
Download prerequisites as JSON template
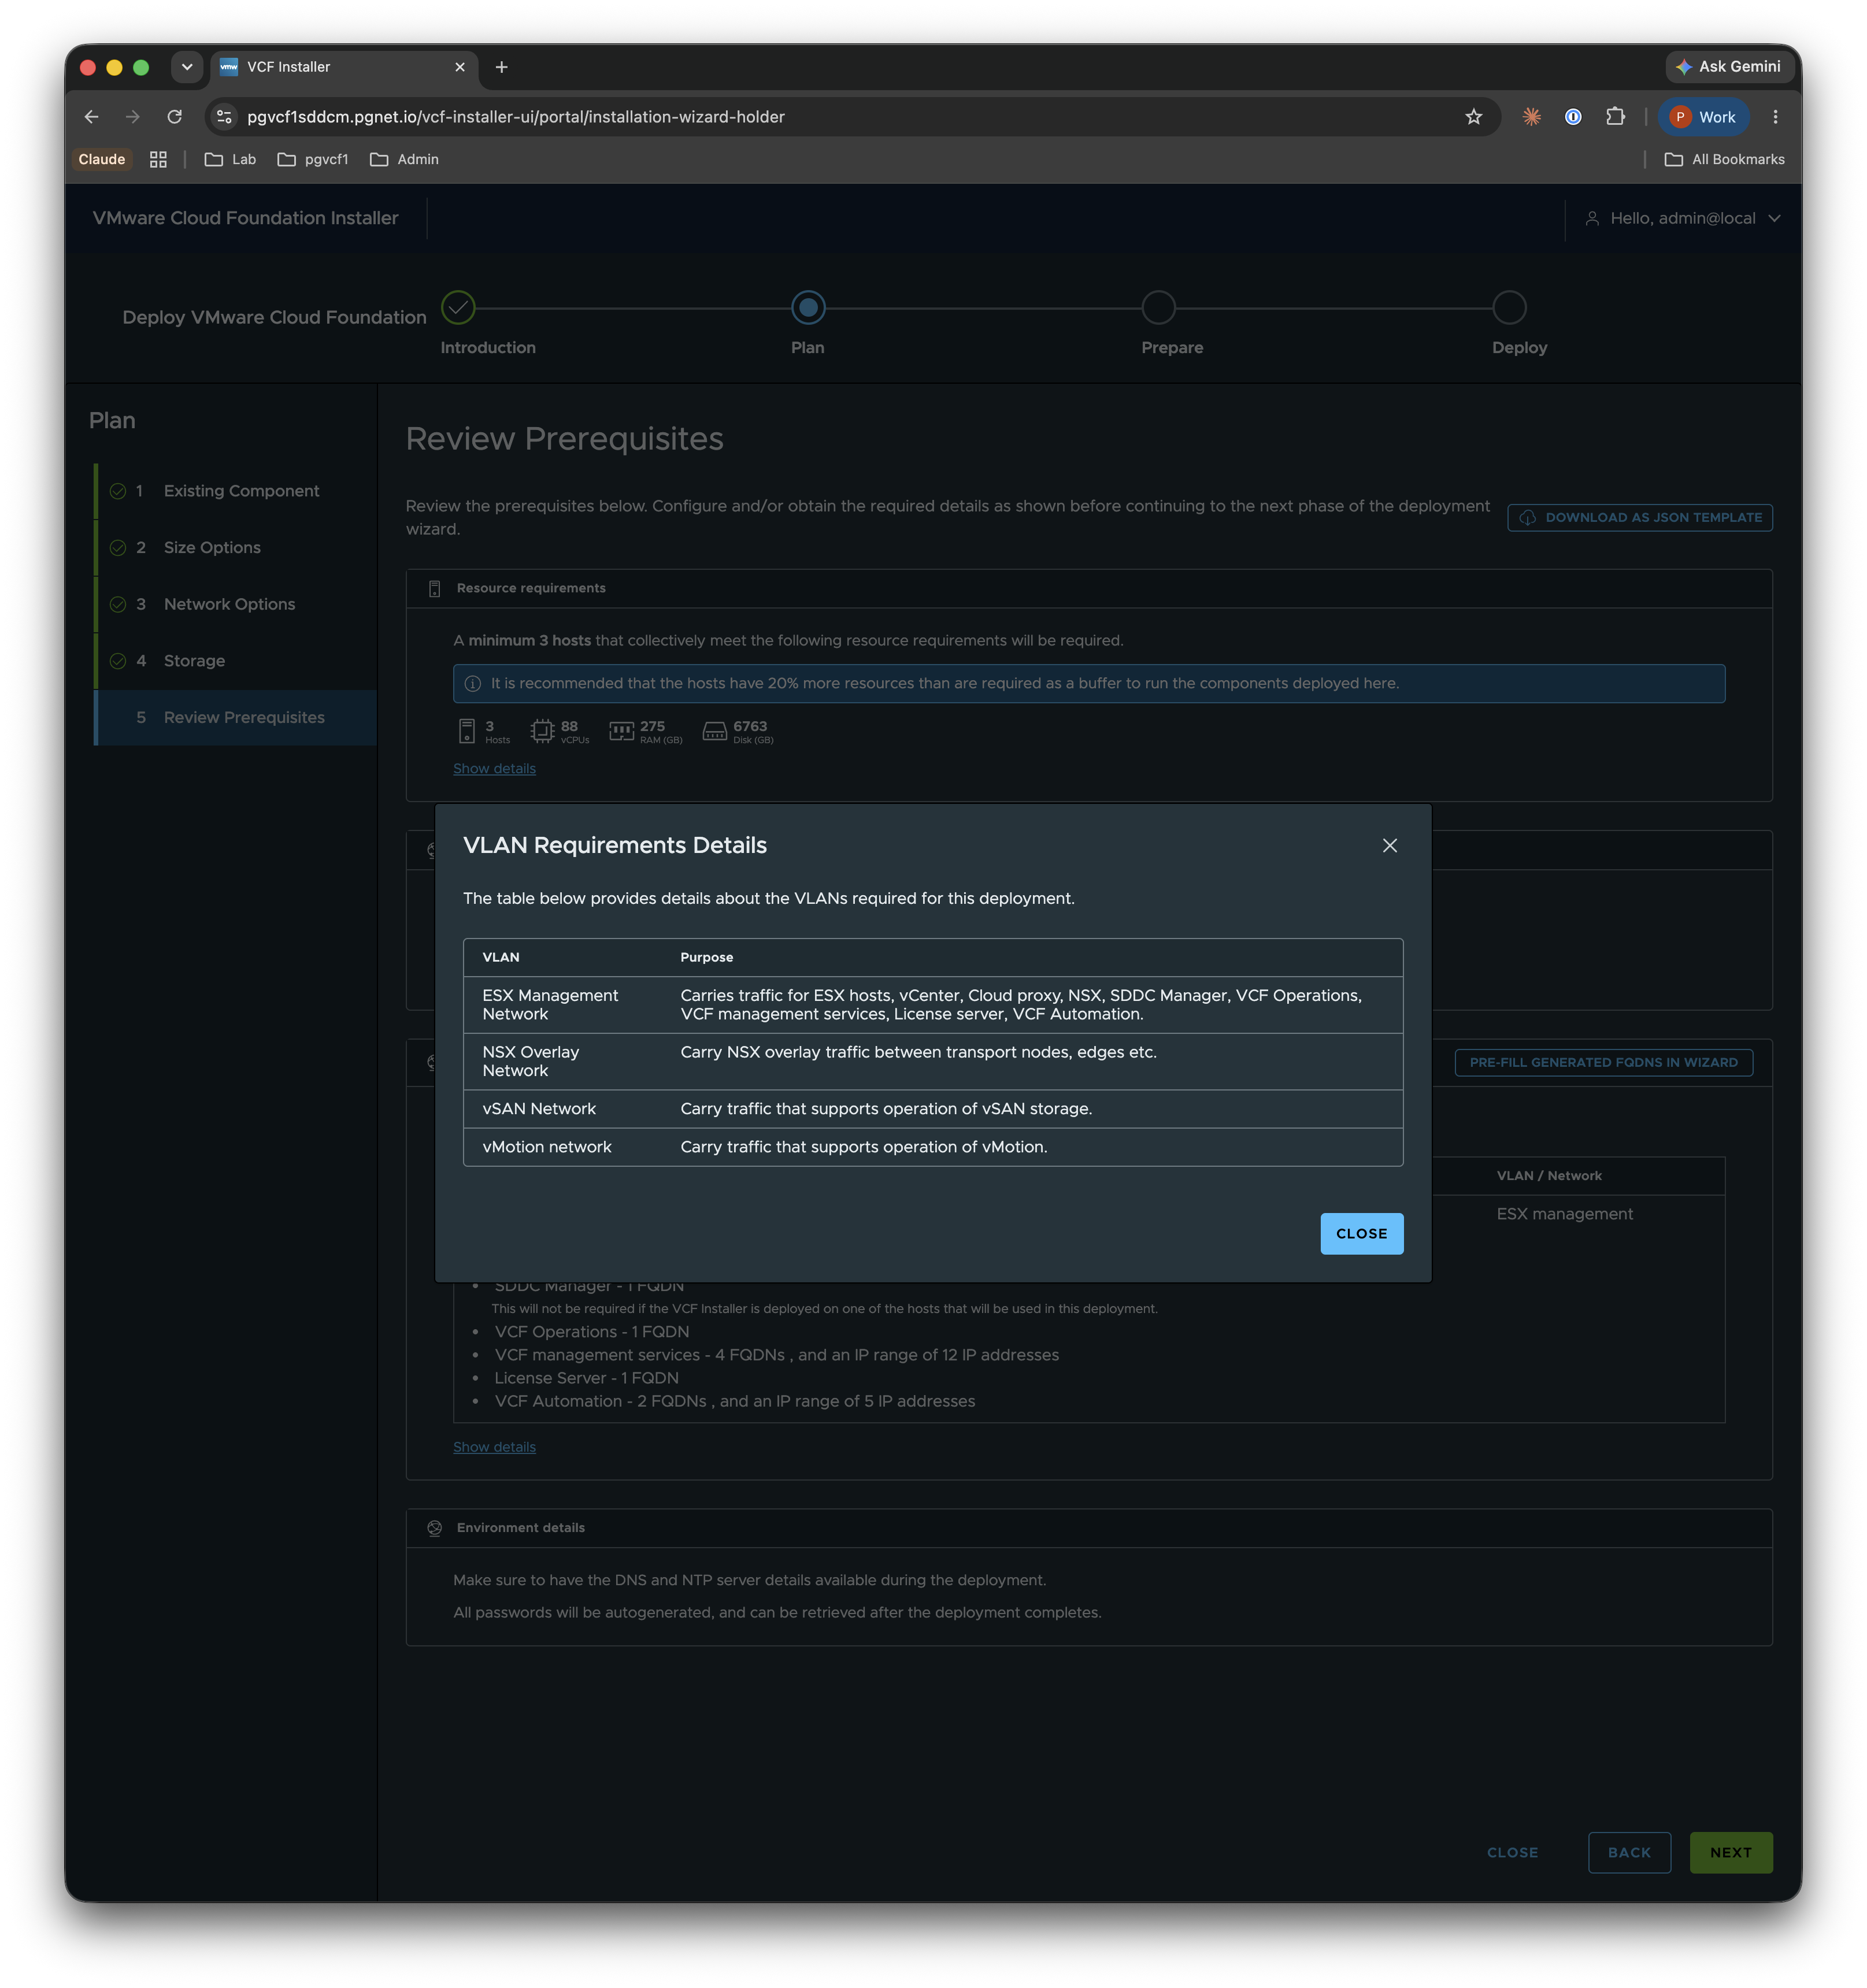1639,518
